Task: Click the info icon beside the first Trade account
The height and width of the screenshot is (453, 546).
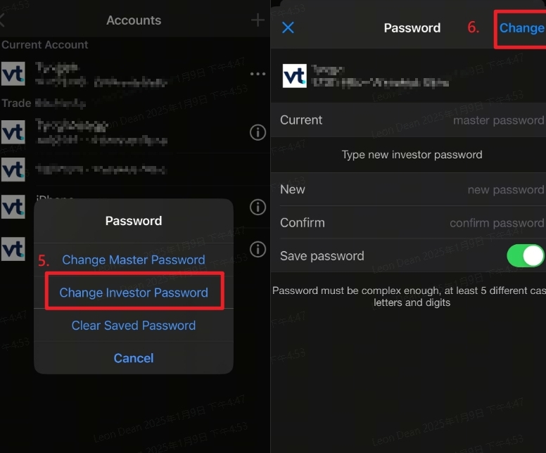Action: (x=258, y=132)
